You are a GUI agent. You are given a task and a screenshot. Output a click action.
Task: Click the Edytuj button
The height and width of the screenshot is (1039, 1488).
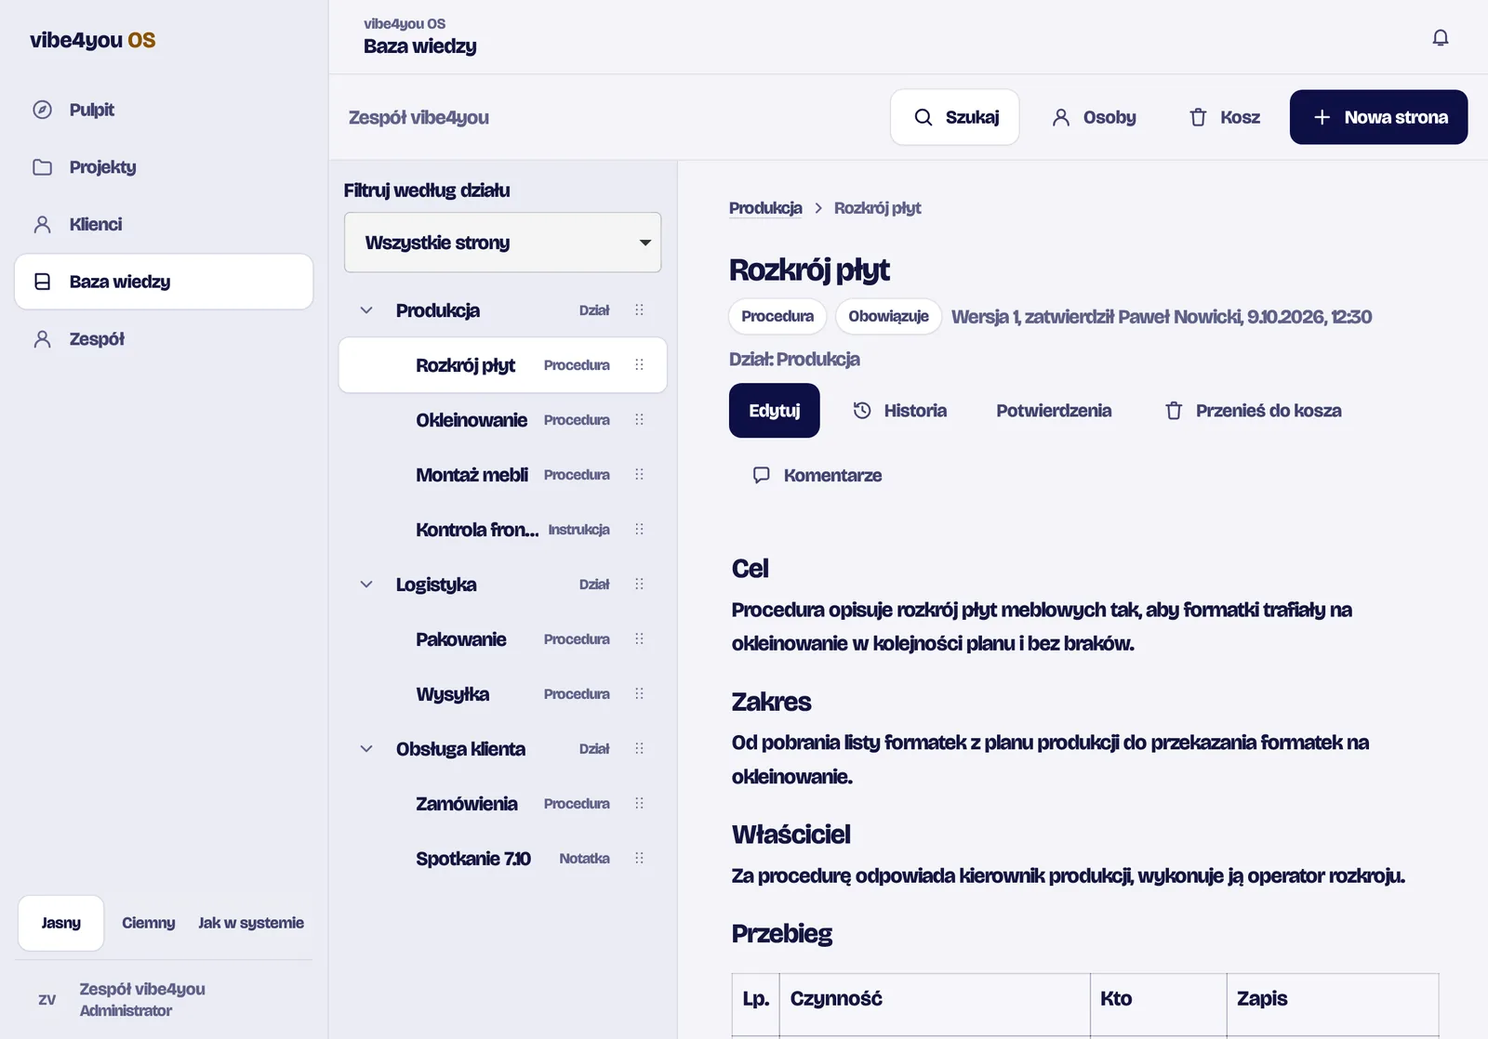coord(774,411)
